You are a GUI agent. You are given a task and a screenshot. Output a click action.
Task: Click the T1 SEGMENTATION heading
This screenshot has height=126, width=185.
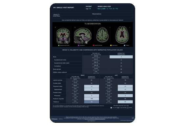click(92, 24)
